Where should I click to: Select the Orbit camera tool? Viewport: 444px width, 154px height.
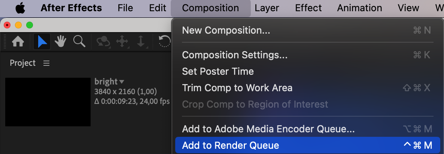pos(103,41)
